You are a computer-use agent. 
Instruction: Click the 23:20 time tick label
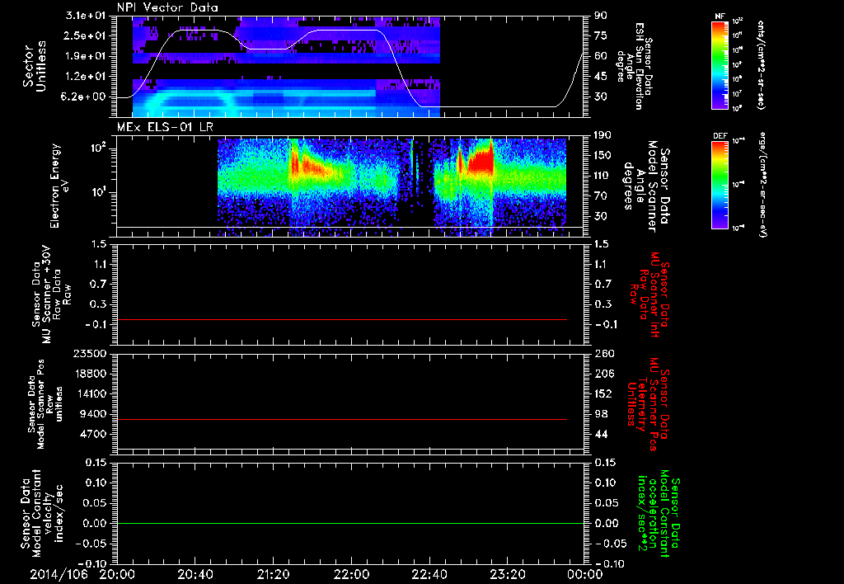(507, 574)
